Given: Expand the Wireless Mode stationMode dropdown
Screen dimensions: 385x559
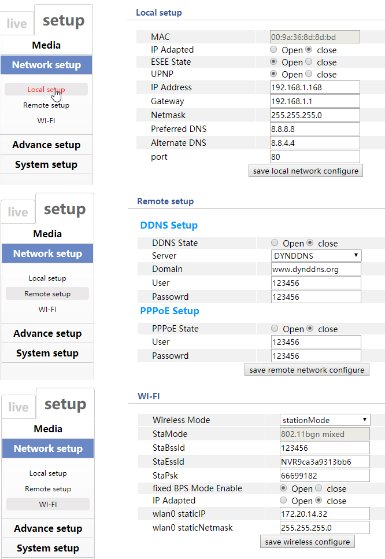Looking at the screenshot, I should tap(325, 420).
